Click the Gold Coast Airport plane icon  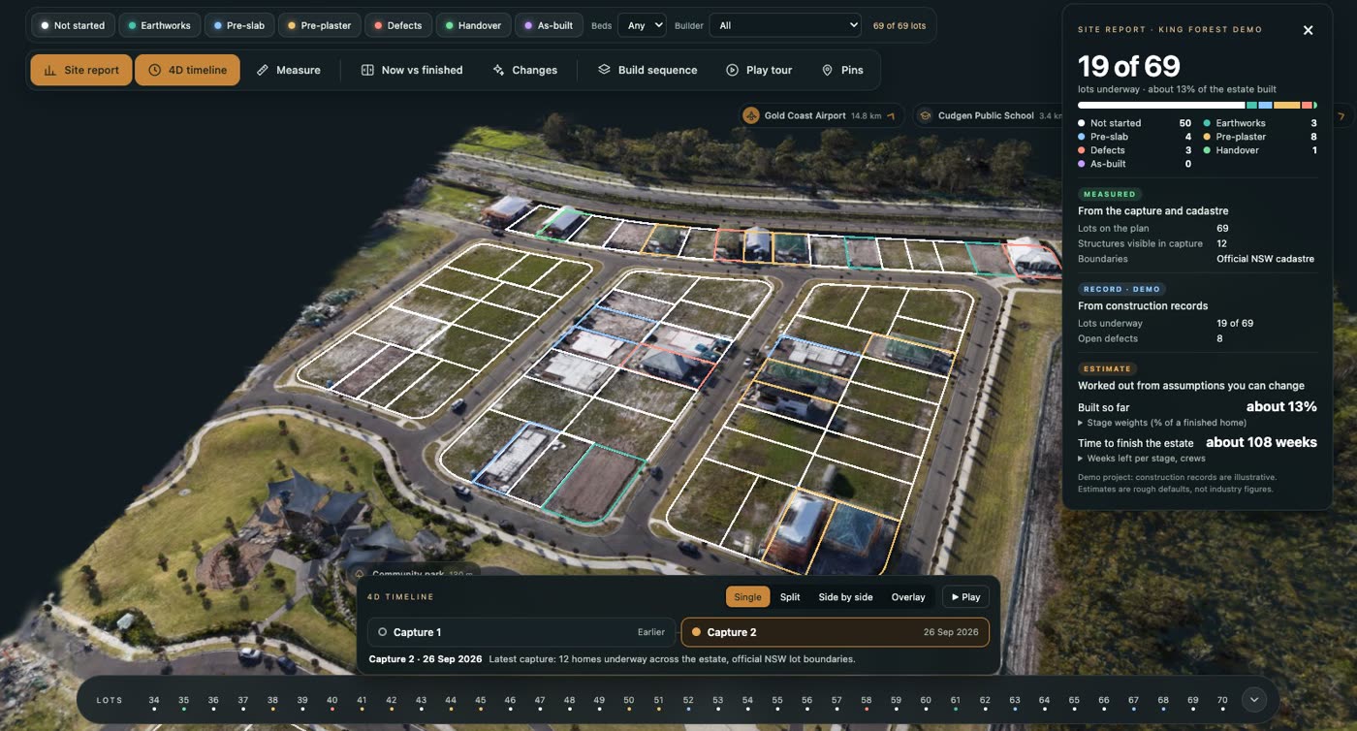click(751, 115)
